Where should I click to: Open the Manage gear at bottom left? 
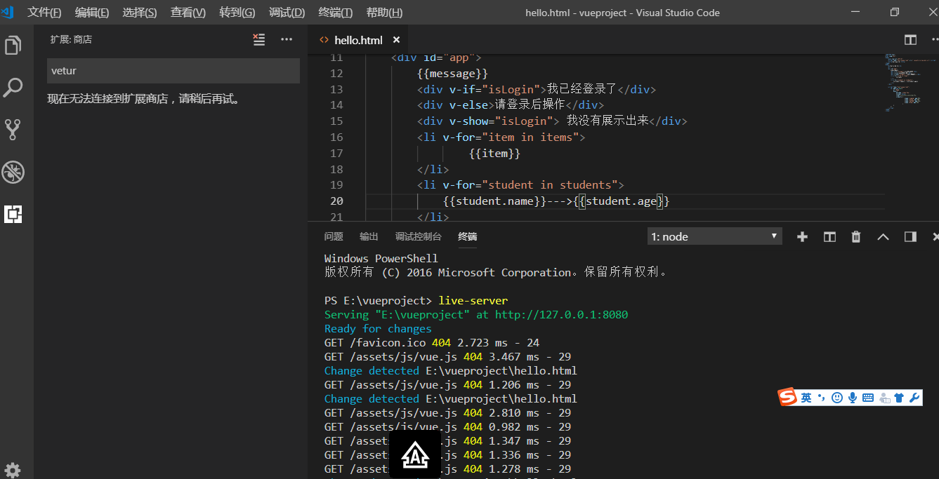[x=13, y=470]
